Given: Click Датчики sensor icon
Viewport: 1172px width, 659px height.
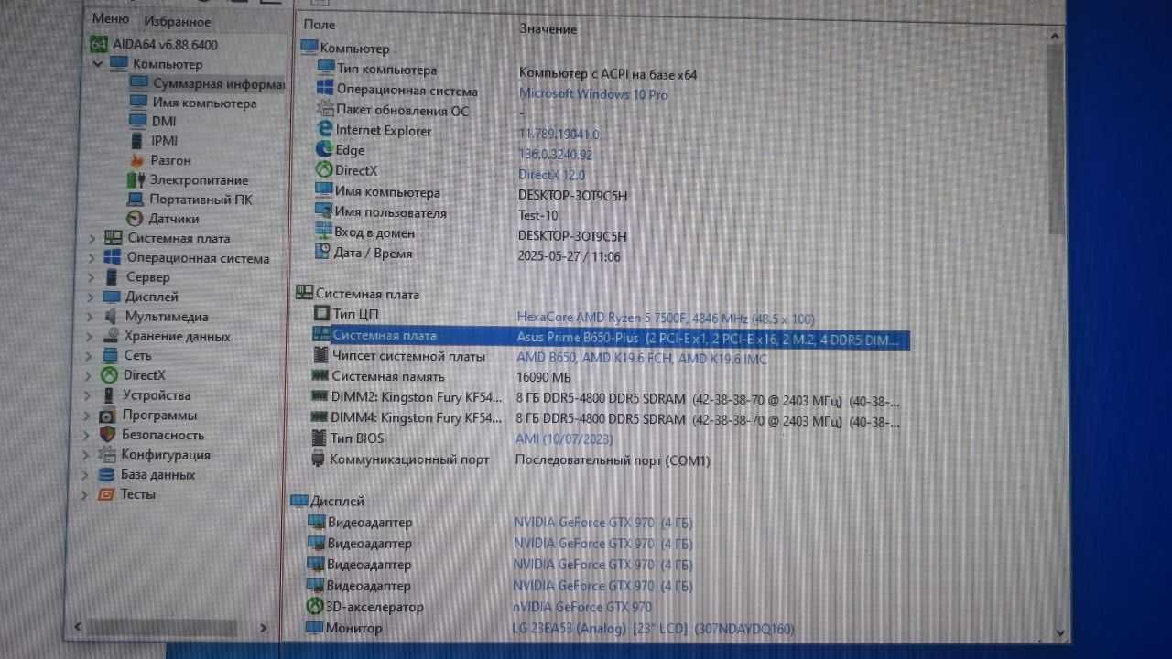Looking at the screenshot, I should pyautogui.click(x=135, y=219).
